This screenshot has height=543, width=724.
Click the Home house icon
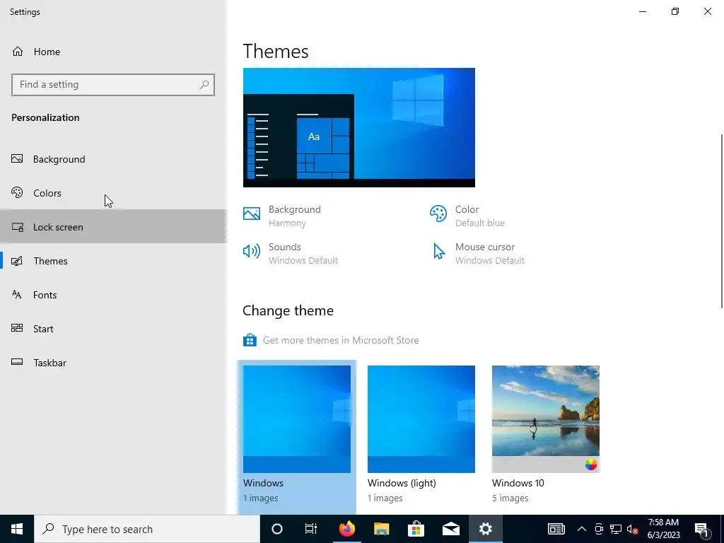(18, 51)
